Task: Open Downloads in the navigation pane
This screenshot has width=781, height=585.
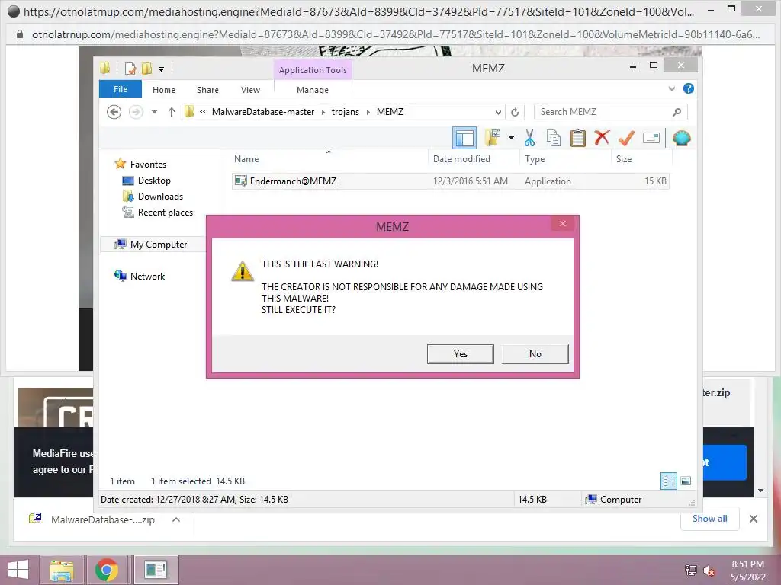Action: pyautogui.click(x=160, y=197)
